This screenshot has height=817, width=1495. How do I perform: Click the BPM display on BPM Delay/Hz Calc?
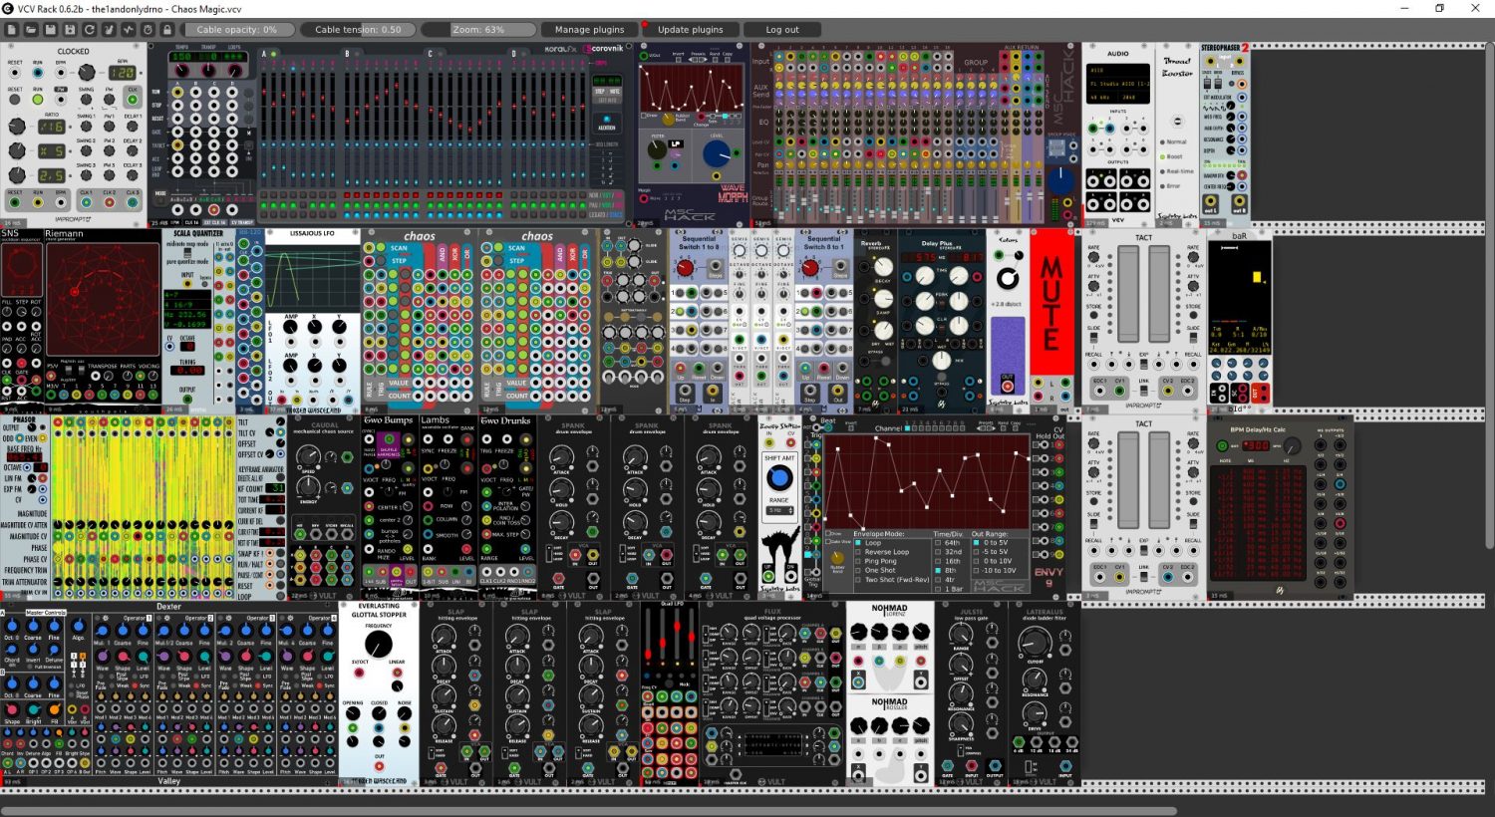click(1254, 445)
